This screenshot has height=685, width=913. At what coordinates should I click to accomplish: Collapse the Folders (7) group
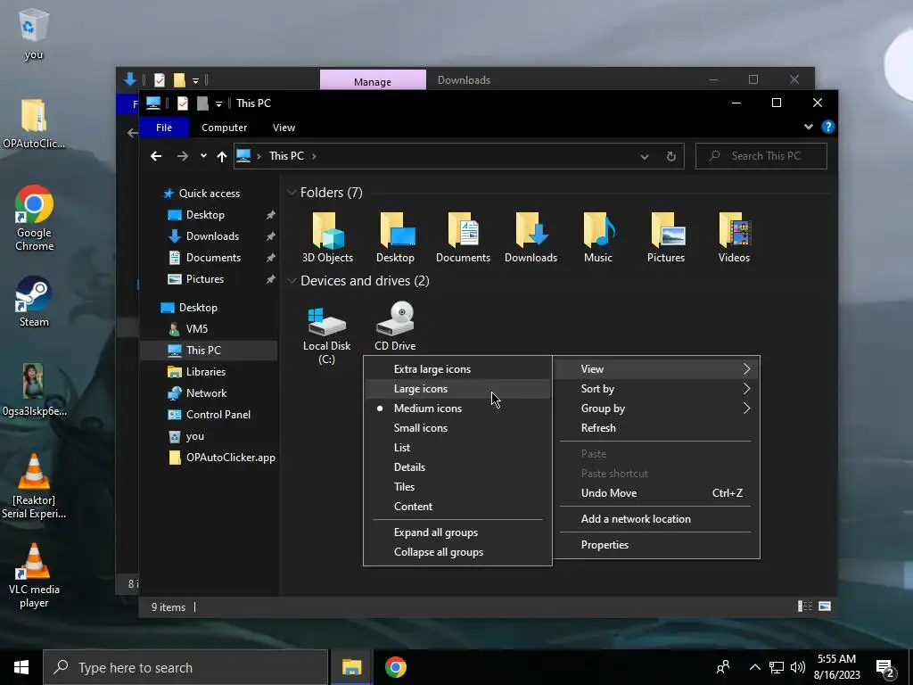(292, 193)
